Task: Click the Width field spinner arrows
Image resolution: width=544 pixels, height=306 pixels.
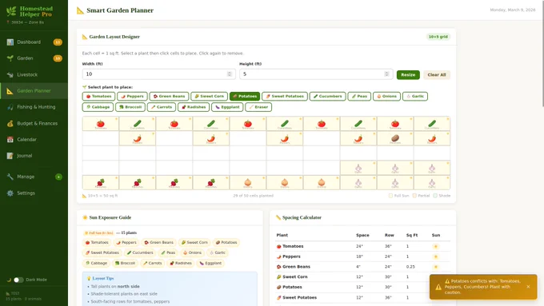Action: click(x=230, y=74)
